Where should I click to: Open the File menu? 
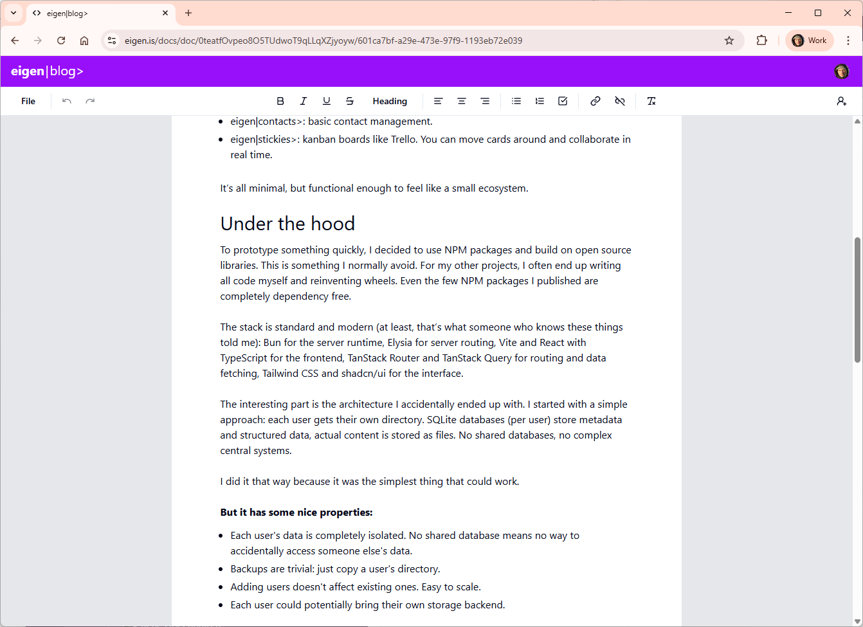tap(28, 101)
